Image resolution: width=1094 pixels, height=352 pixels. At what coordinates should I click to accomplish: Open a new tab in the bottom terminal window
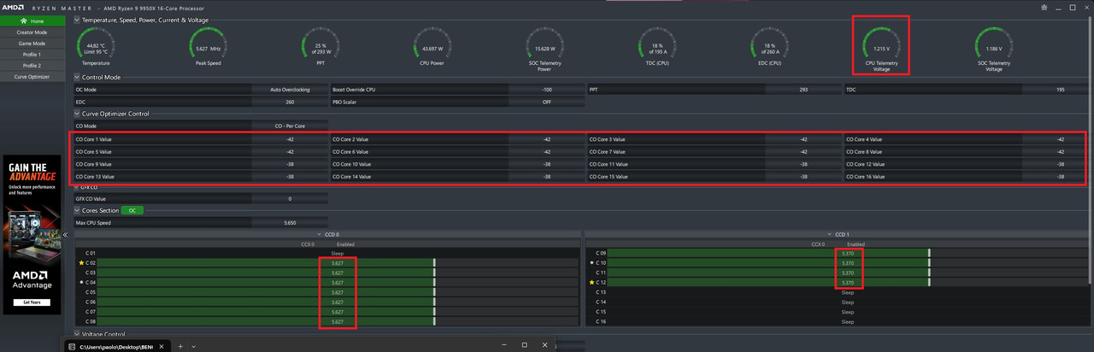point(180,346)
